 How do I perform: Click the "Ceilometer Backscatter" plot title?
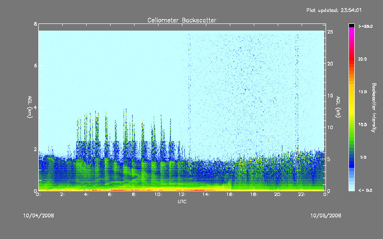click(x=182, y=20)
